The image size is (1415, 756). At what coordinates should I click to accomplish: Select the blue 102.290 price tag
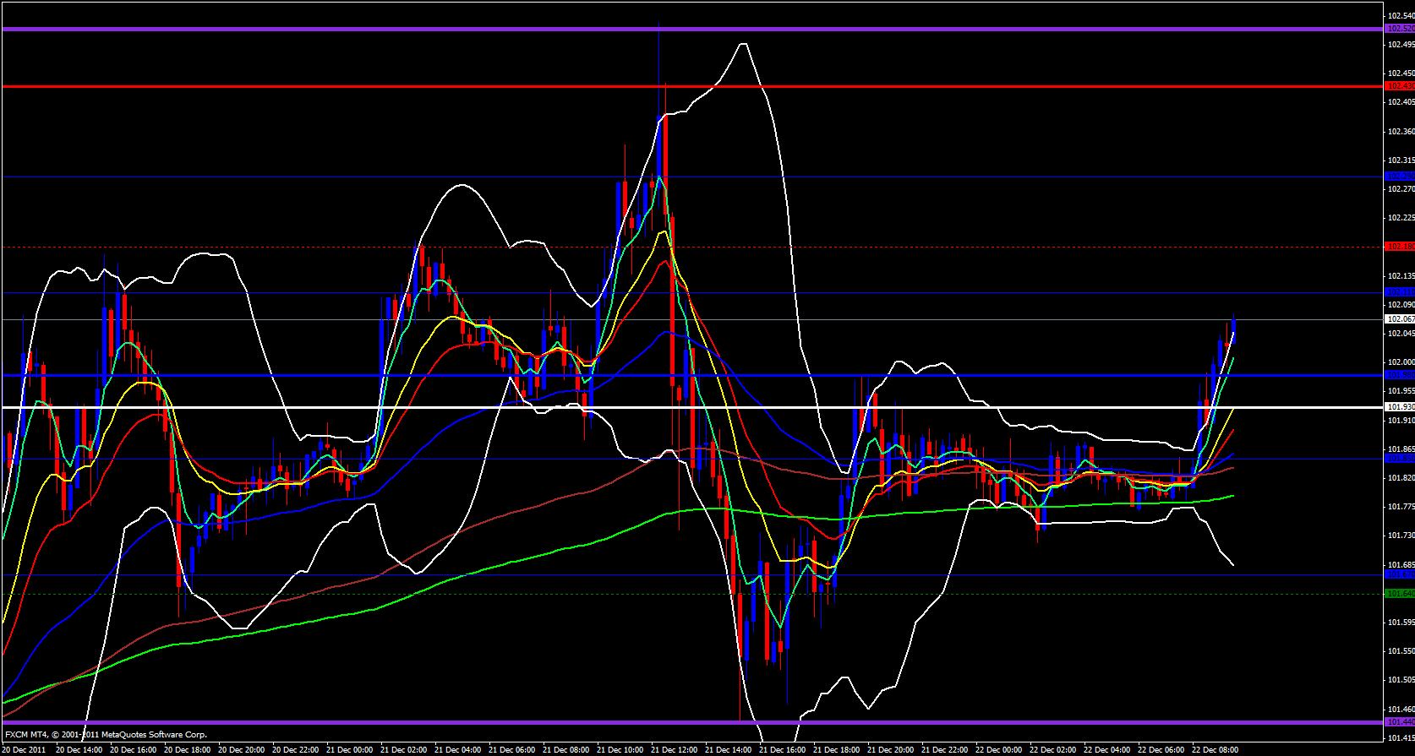tap(1400, 177)
